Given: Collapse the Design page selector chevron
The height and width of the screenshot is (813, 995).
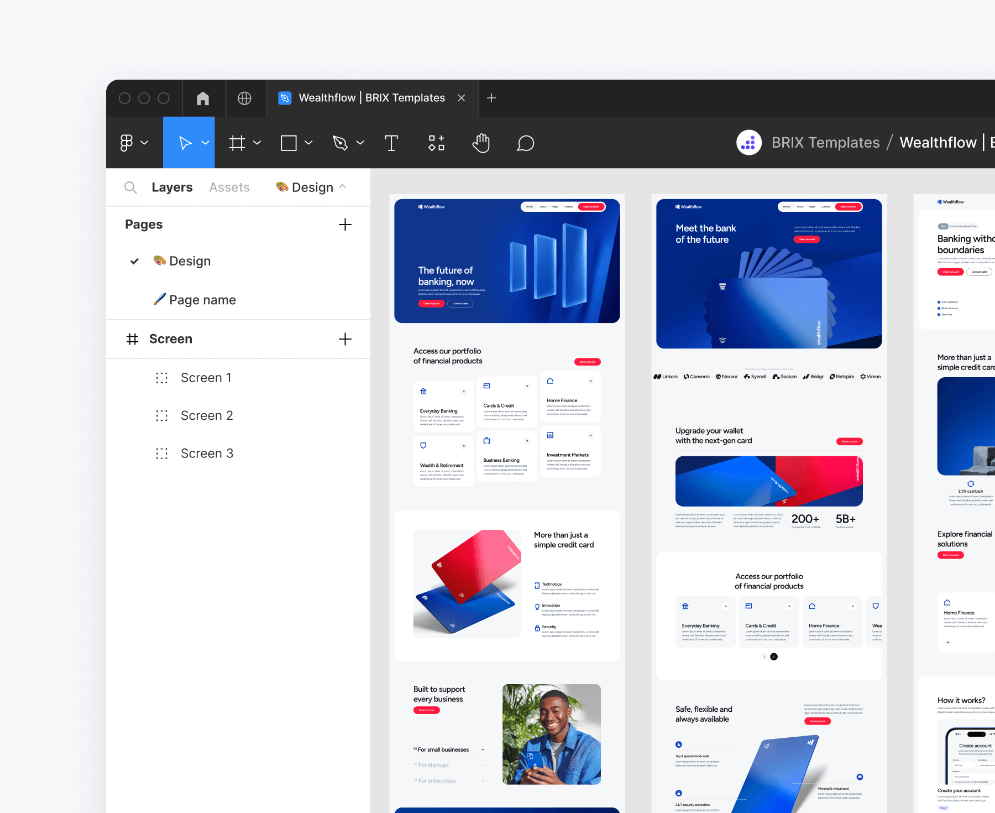Looking at the screenshot, I should [343, 187].
